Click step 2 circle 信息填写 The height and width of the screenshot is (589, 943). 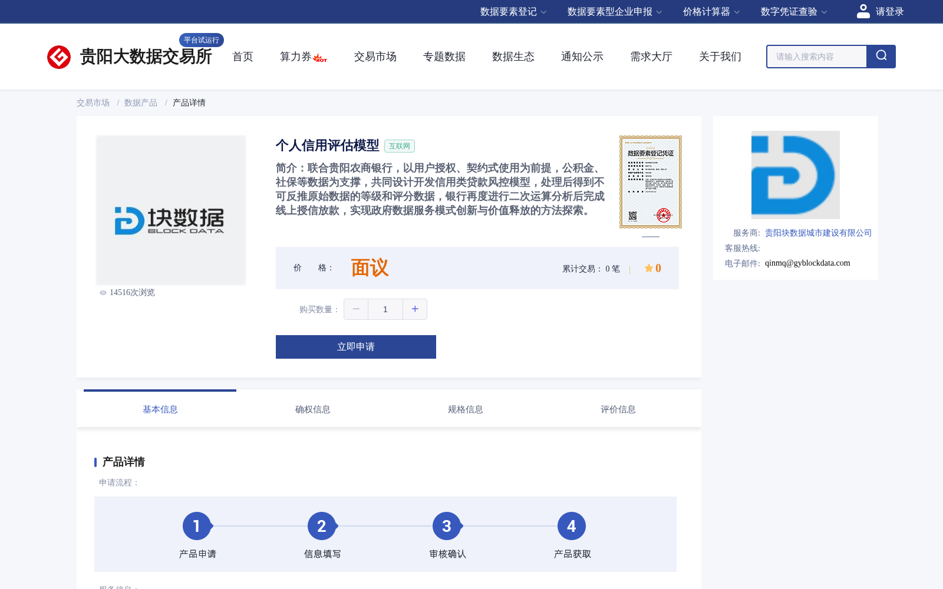click(322, 526)
